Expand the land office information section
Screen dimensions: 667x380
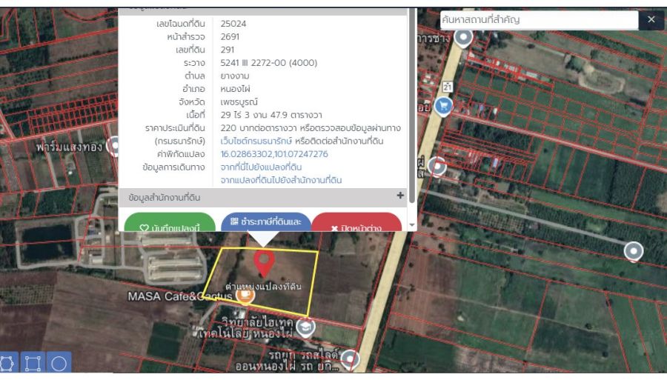coord(400,196)
